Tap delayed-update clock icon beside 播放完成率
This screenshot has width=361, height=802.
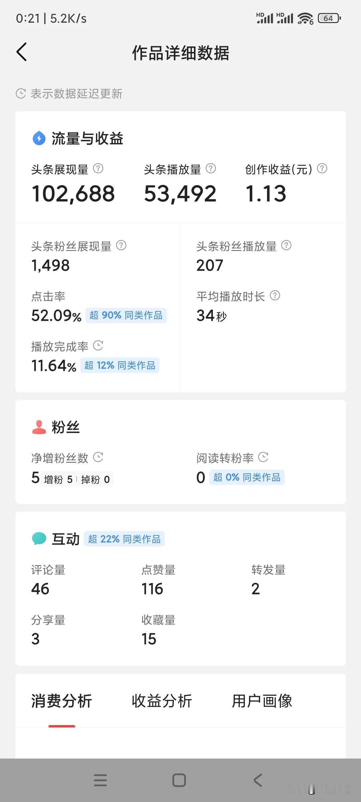click(98, 346)
